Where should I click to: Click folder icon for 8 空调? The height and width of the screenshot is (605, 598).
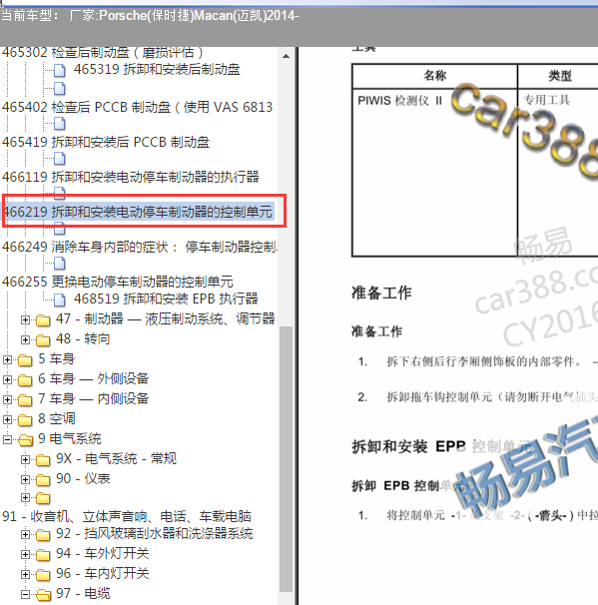point(25,419)
